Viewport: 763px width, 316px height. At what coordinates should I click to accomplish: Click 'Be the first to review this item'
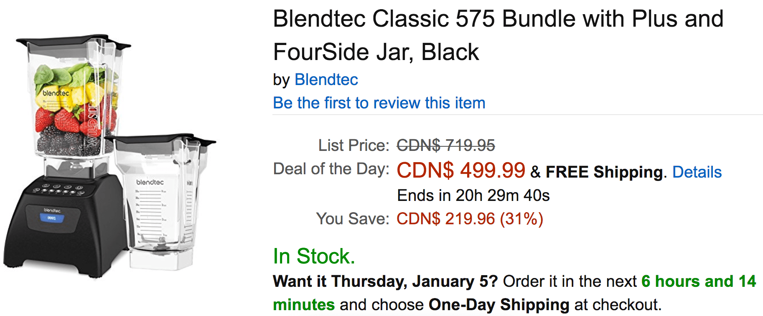(379, 103)
